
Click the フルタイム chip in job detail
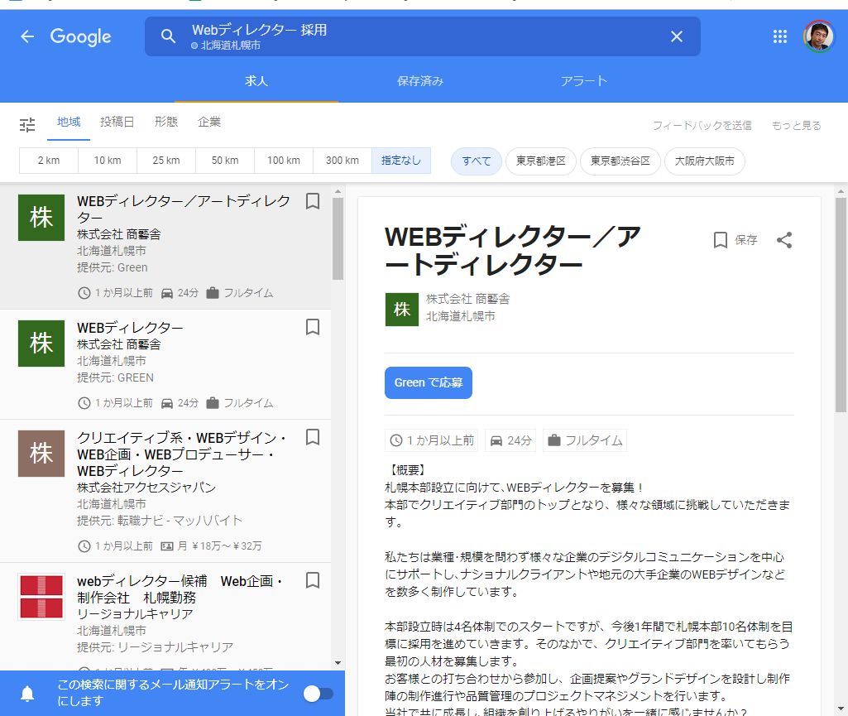tap(585, 440)
